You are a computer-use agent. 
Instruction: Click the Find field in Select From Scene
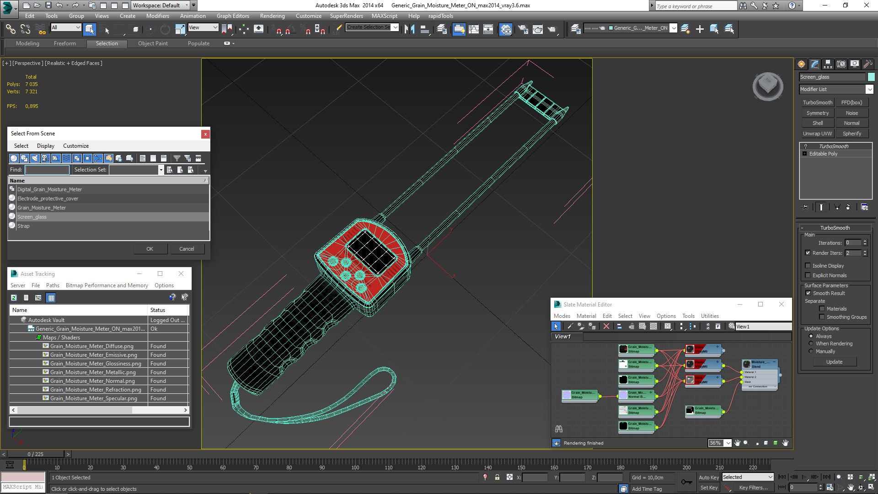tap(47, 170)
